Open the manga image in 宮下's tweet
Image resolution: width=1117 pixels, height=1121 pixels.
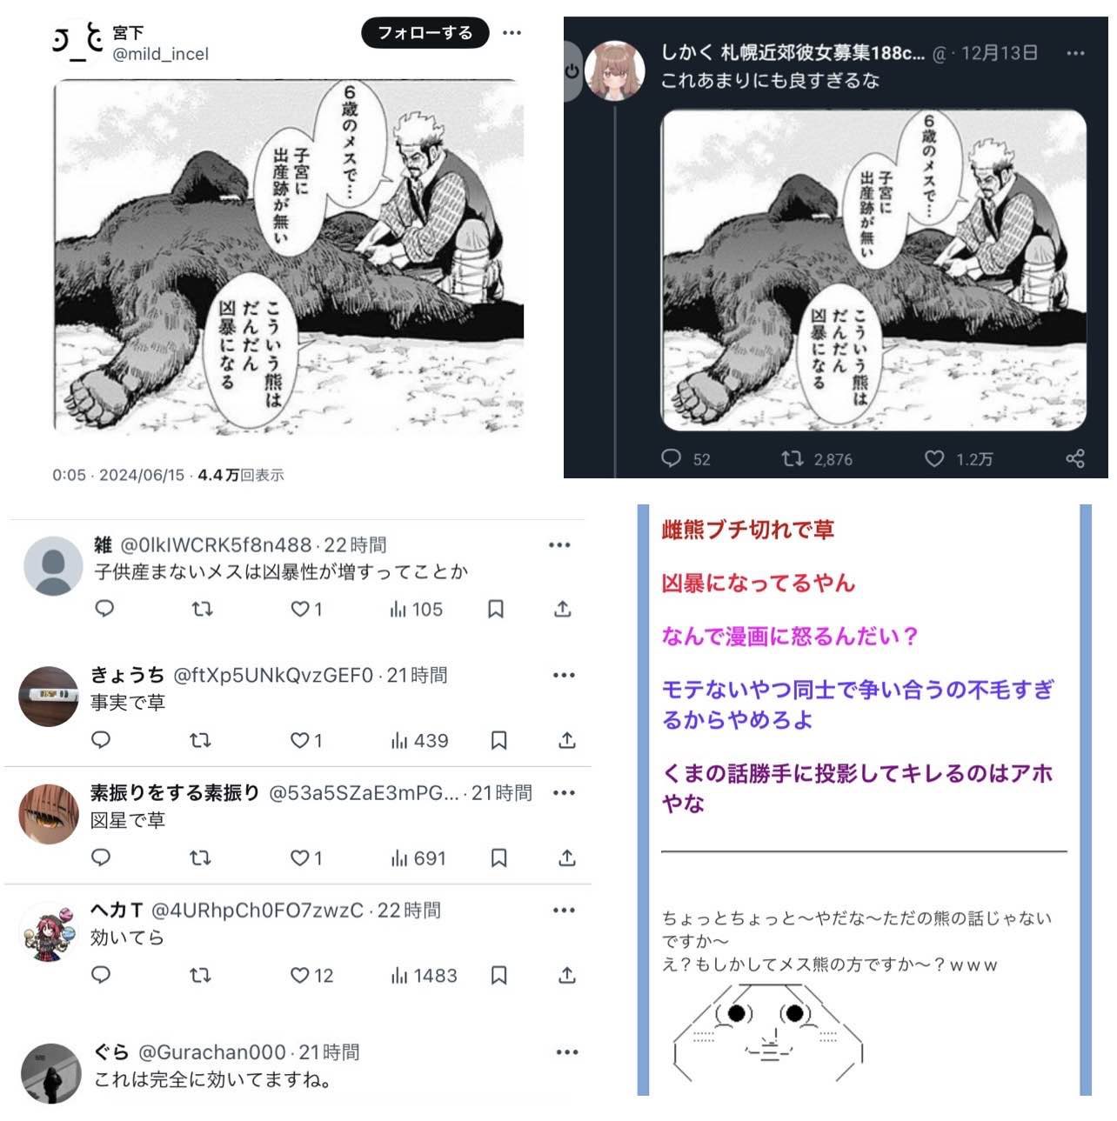(x=290, y=257)
